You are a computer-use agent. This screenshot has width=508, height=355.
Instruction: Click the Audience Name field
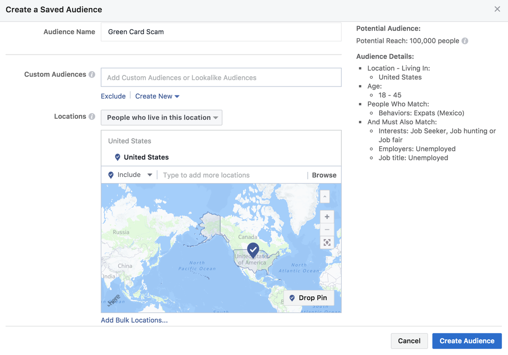[x=221, y=32]
